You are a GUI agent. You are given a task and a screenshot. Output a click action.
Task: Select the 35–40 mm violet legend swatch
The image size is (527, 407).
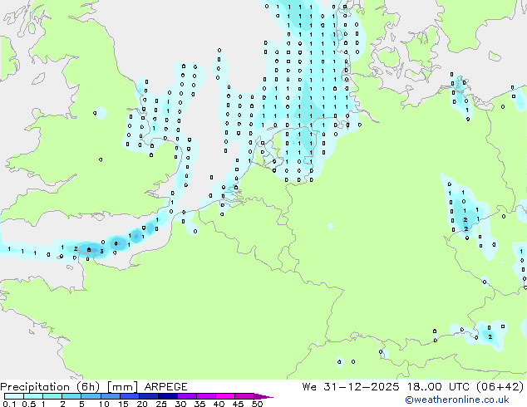[205, 396]
